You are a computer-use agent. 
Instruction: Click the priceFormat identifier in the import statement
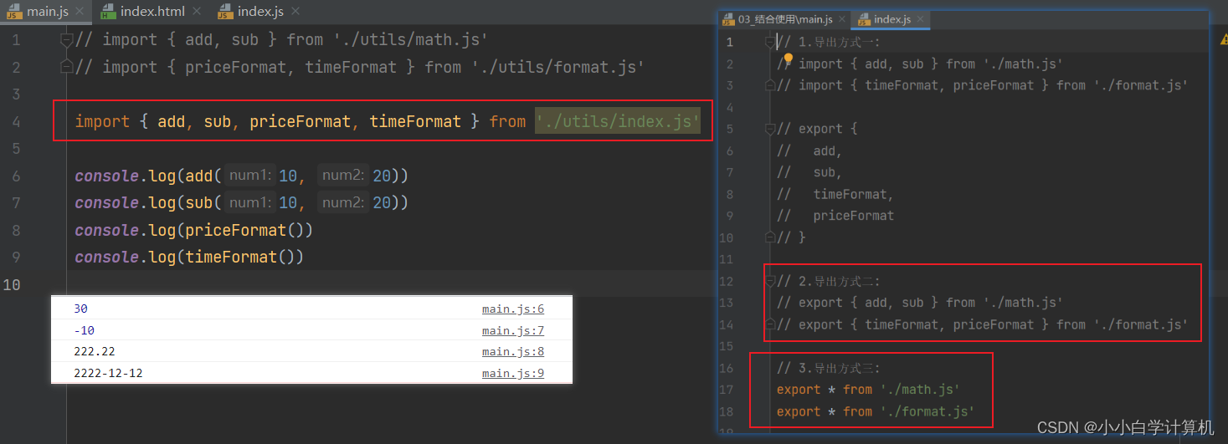pos(300,121)
